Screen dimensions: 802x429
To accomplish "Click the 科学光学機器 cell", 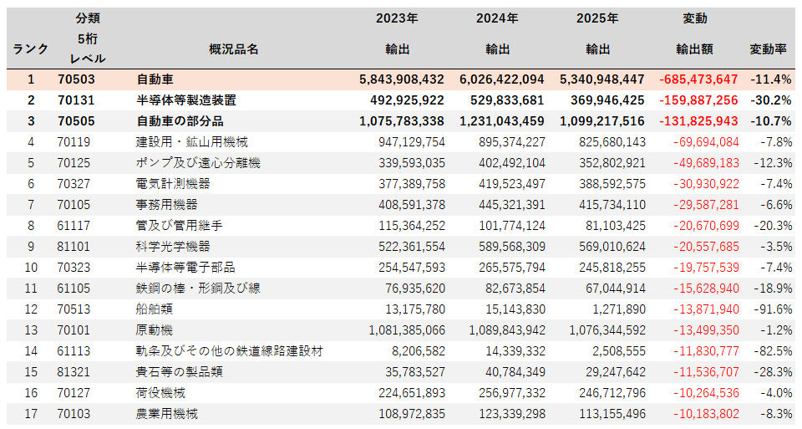I will point(173,247).
